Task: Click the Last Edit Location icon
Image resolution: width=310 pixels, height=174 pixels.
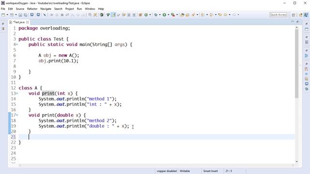Action: (x=220, y=15)
